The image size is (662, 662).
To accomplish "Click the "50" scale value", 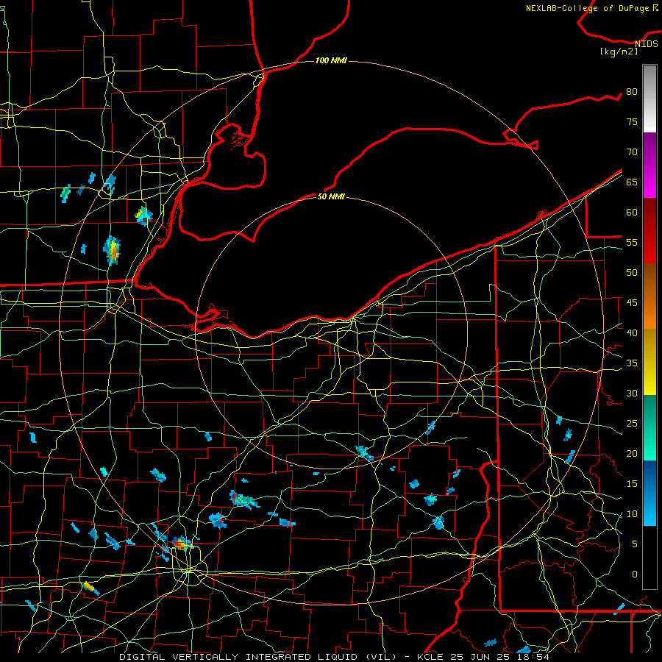I will (632, 273).
